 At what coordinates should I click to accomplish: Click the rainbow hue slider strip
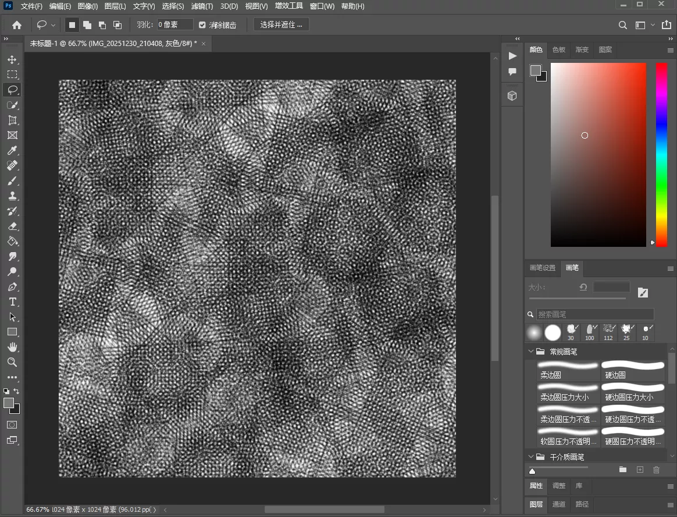coord(661,154)
